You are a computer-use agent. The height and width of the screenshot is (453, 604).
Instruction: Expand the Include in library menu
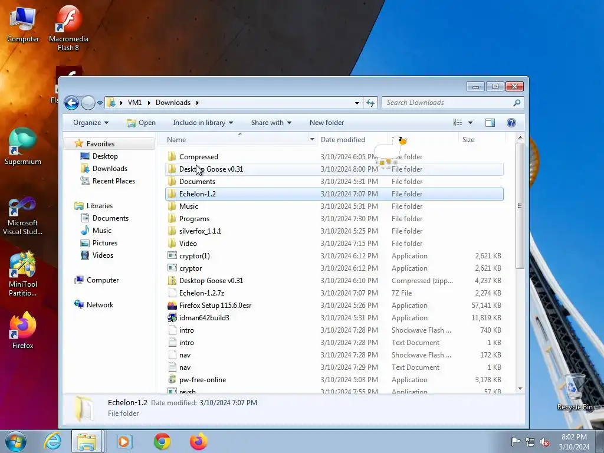coord(203,123)
